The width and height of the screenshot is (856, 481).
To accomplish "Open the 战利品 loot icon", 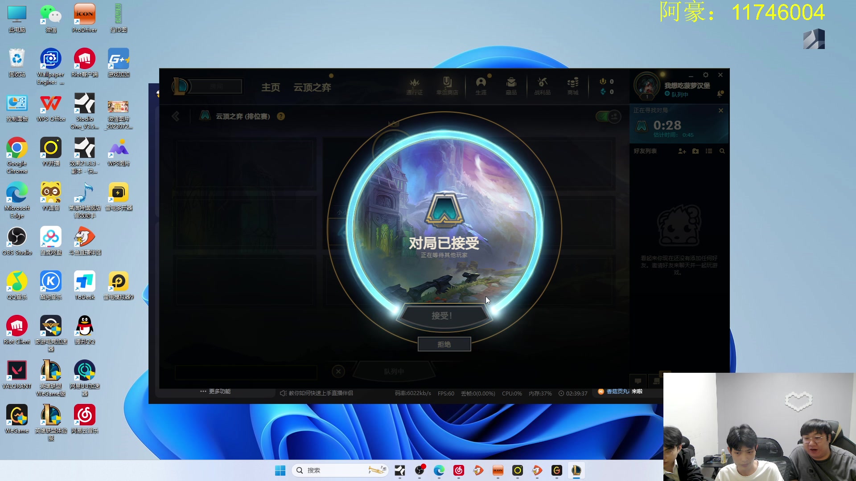I will (x=543, y=86).
